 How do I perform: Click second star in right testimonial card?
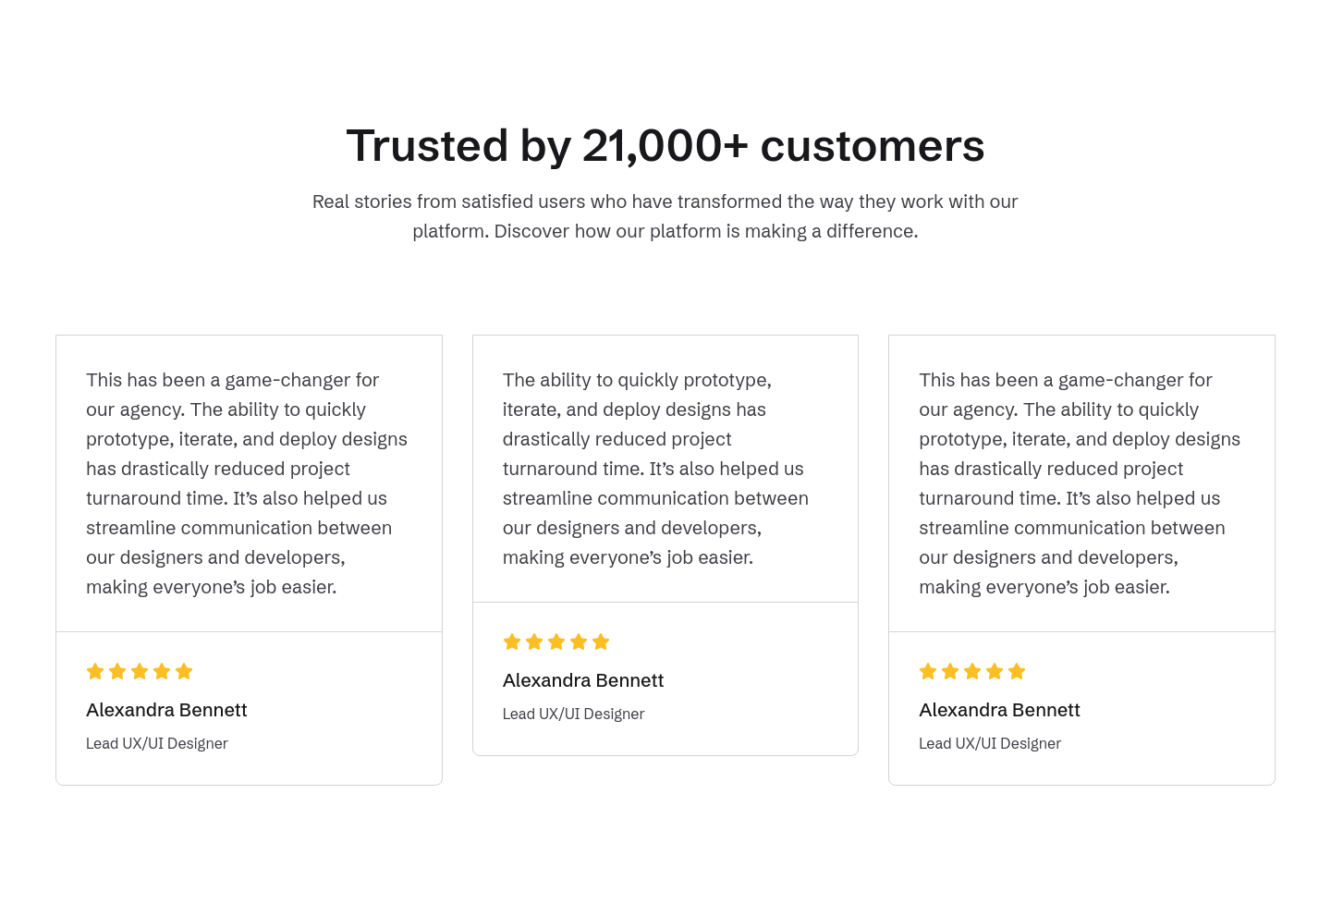pos(950,671)
